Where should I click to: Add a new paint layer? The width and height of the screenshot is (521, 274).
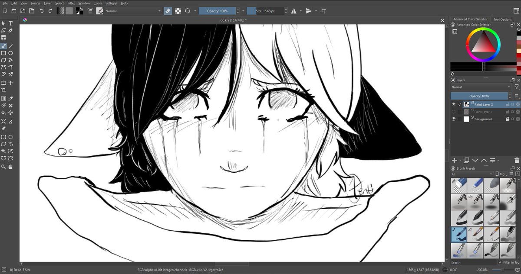point(454,160)
